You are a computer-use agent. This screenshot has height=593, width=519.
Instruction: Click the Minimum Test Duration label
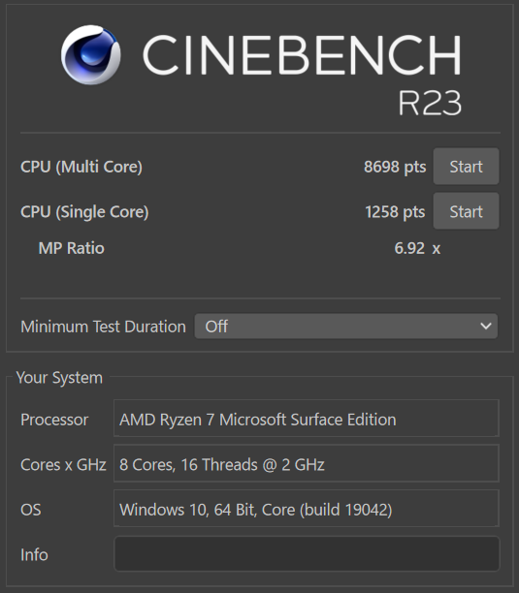(103, 327)
